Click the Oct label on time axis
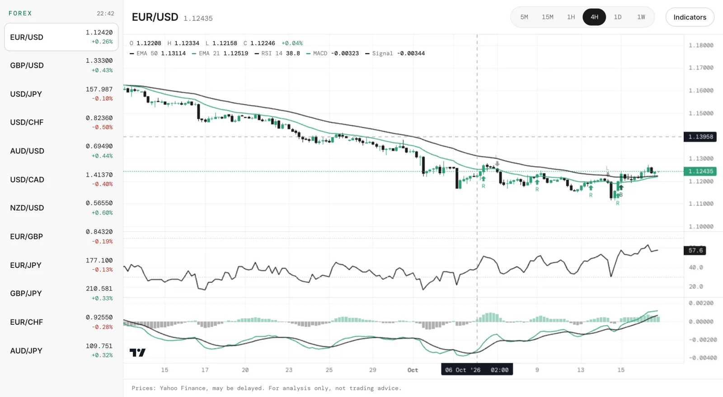 [413, 370]
